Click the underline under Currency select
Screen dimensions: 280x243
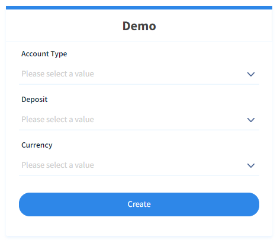139,175
